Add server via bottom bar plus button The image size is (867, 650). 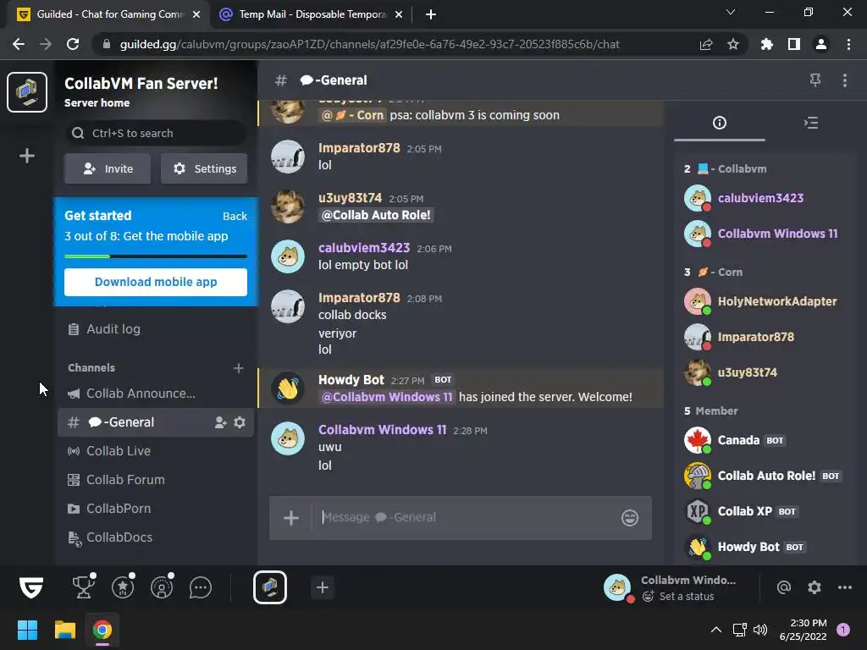pos(323,587)
